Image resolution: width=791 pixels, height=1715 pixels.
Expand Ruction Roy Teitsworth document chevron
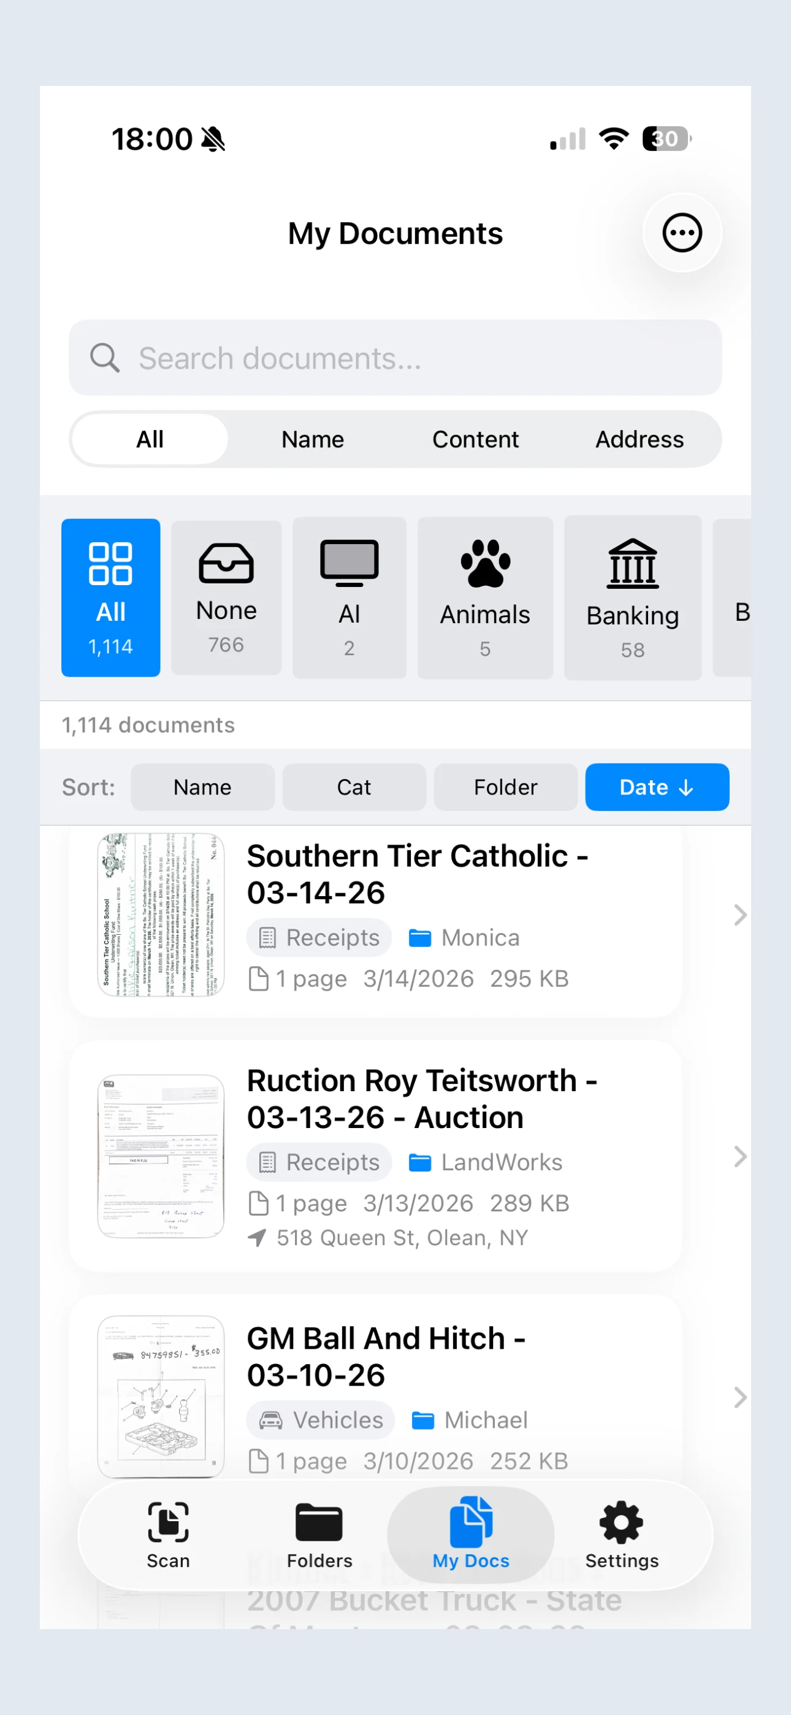pyautogui.click(x=739, y=1156)
